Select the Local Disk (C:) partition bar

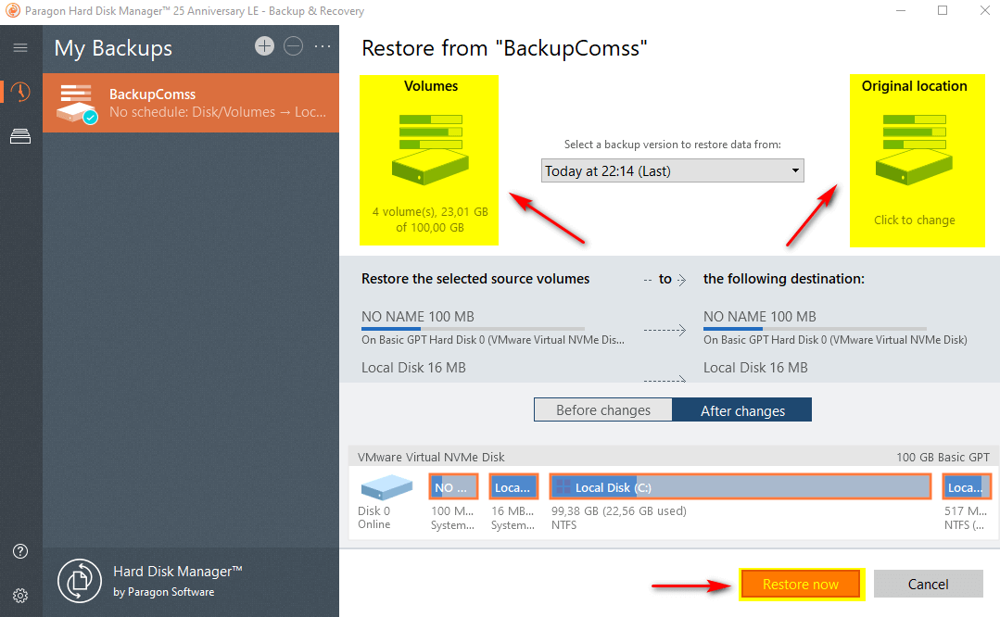tap(740, 487)
